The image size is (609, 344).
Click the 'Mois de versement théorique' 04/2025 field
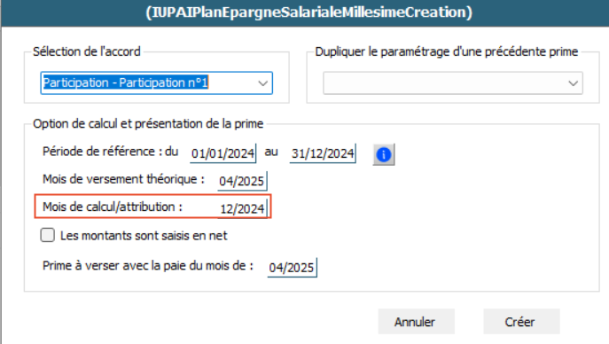click(x=242, y=182)
